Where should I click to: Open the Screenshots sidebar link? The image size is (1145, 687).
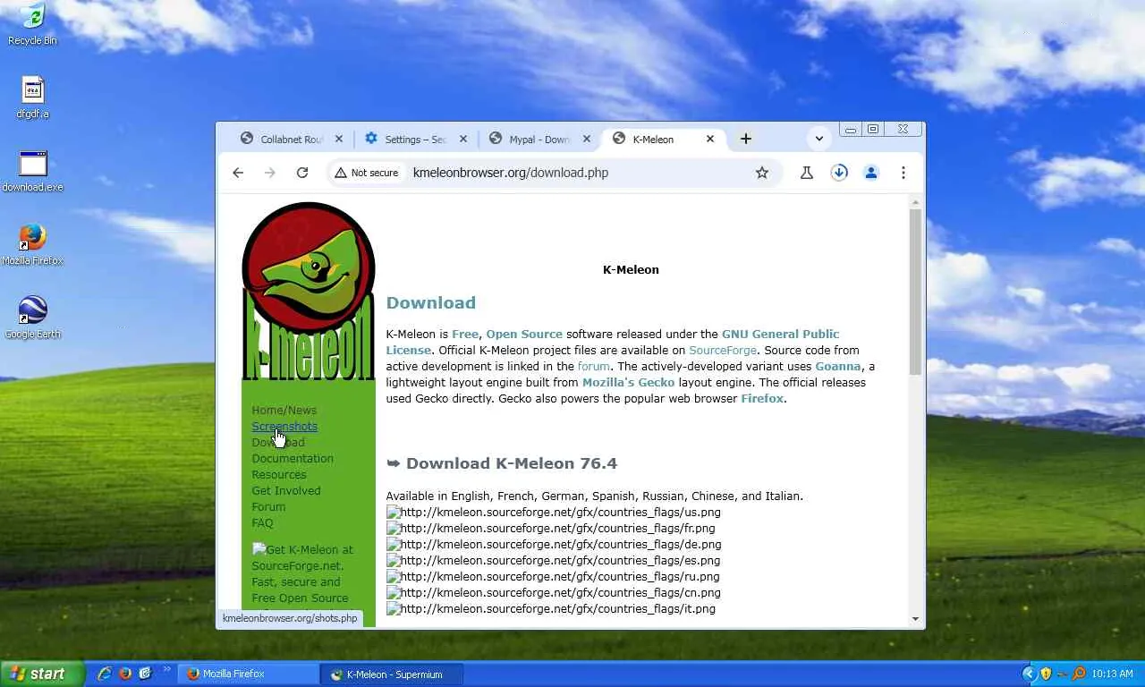coord(284,426)
